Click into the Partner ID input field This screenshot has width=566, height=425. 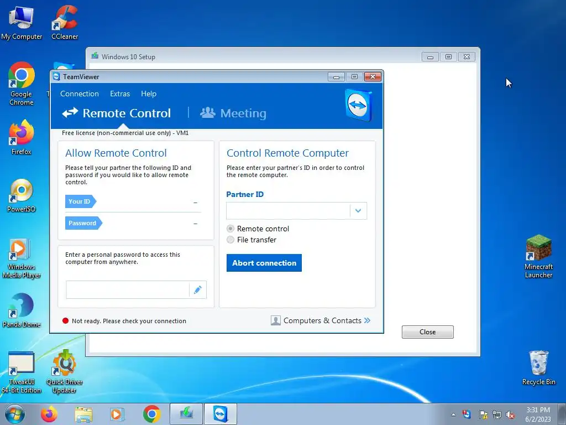coord(288,211)
